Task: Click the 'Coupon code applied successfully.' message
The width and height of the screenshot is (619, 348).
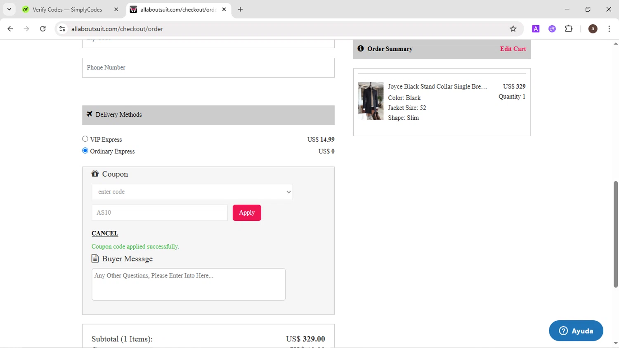Action: click(x=135, y=246)
